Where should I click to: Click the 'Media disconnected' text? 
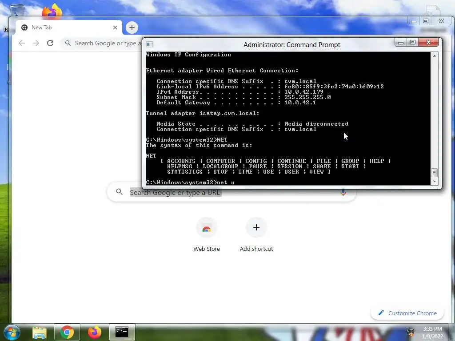pyautogui.click(x=316, y=124)
